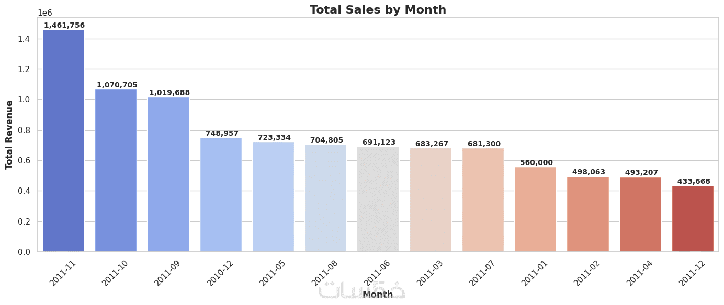Click the 723,334 value label
This screenshot has width=724, height=305.
point(274,137)
